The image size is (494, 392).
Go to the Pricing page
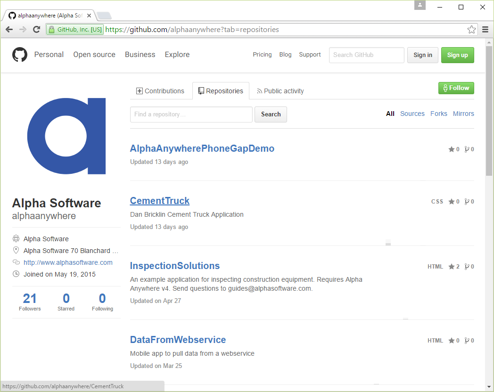point(262,55)
